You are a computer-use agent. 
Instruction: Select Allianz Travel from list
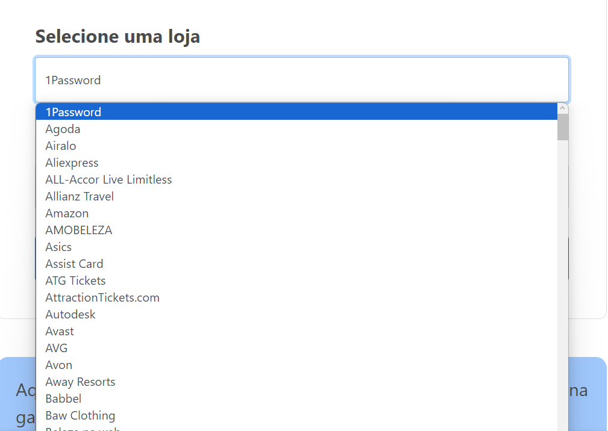pyautogui.click(x=80, y=196)
